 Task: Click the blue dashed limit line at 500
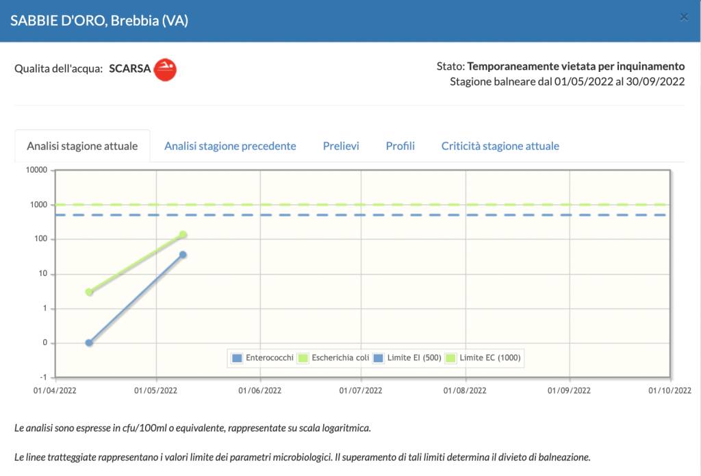click(x=411, y=215)
